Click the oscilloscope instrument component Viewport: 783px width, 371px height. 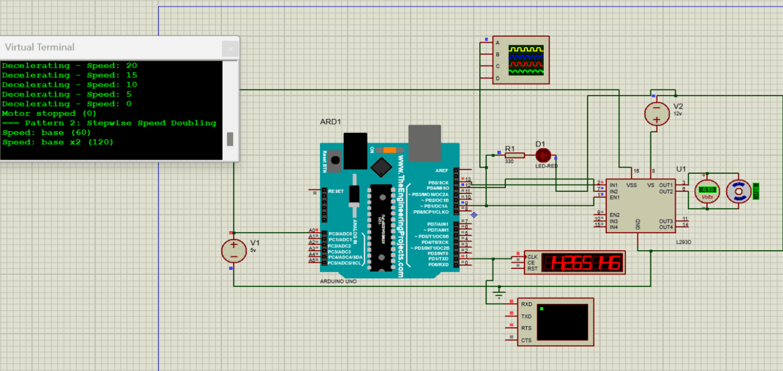520,60
